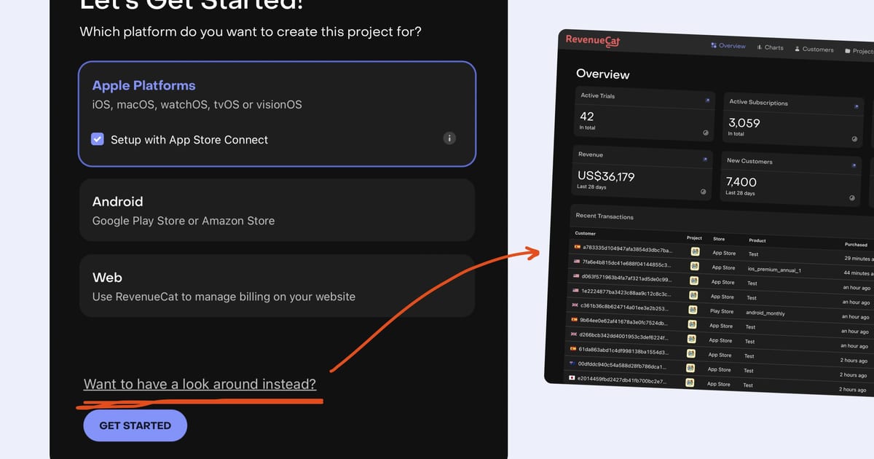This screenshot has width=874, height=459.
Task: Click 'Want to have a look around instead?' link
Action: pos(200,384)
